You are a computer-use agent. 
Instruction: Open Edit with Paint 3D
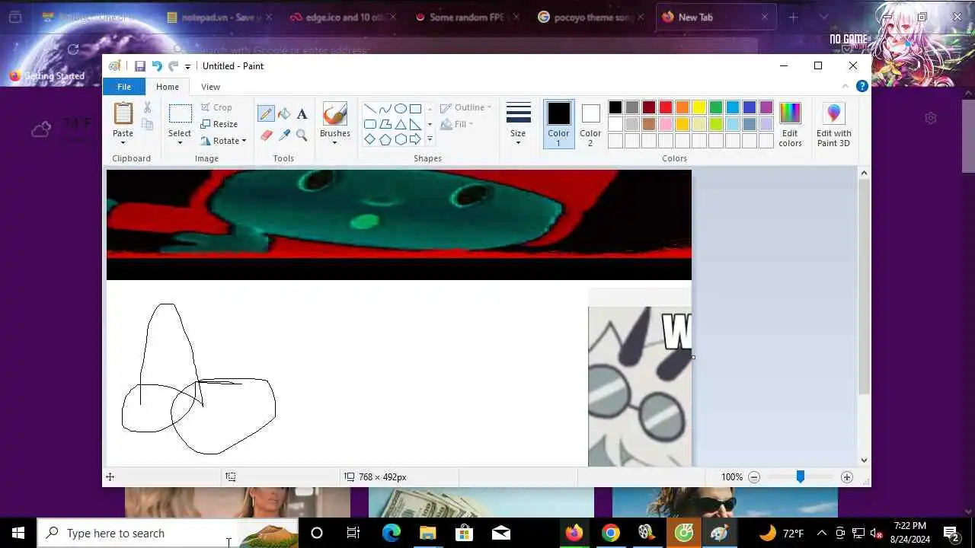point(833,124)
